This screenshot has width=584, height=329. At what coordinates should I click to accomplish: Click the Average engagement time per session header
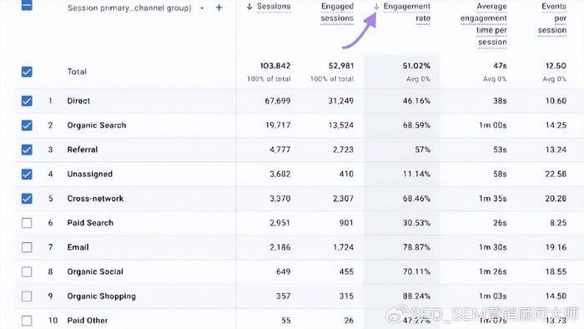point(483,24)
